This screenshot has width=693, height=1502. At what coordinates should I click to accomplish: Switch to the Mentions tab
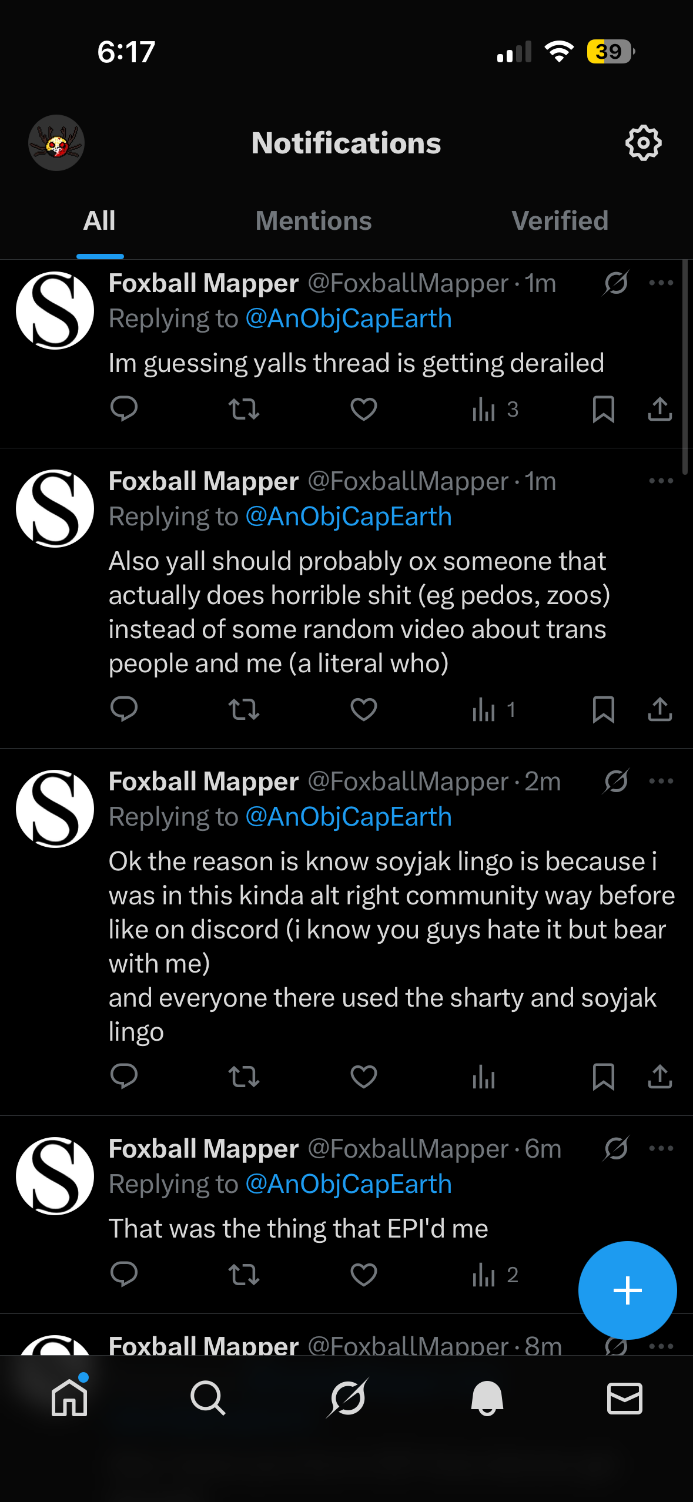313,222
